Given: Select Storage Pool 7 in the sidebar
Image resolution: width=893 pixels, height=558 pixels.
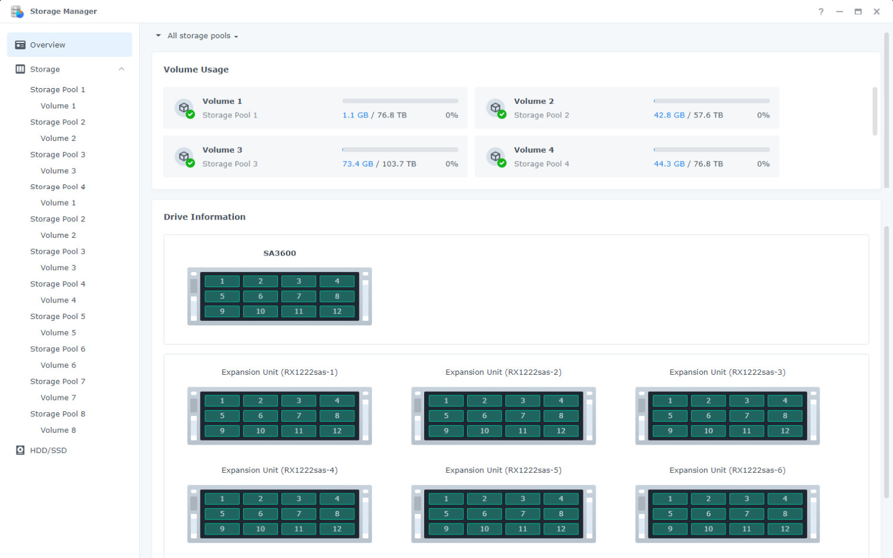Looking at the screenshot, I should pos(58,381).
